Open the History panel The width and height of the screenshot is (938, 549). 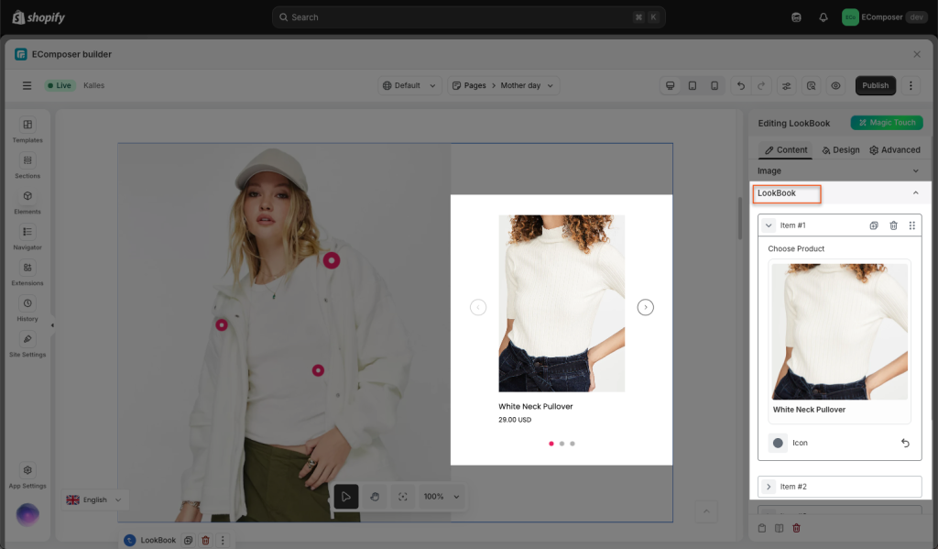(27, 308)
